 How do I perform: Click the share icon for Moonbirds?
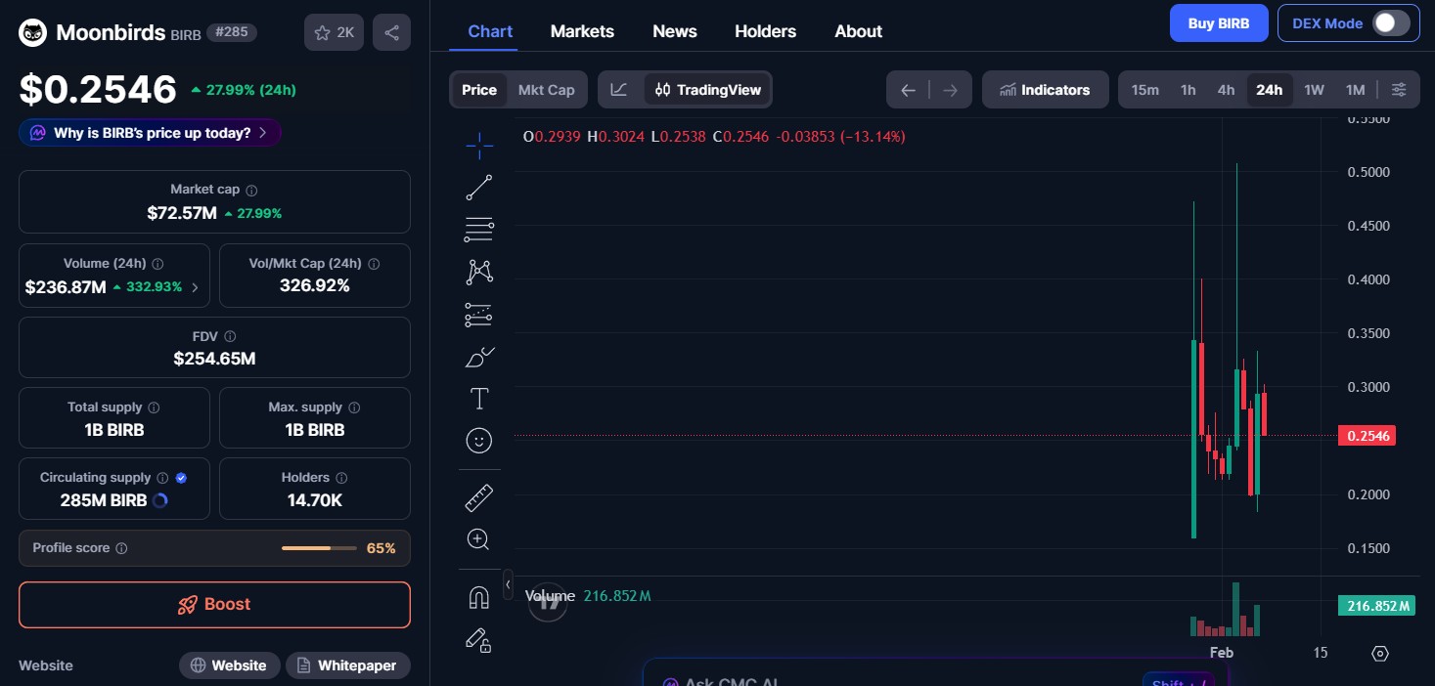click(x=391, y=32)
